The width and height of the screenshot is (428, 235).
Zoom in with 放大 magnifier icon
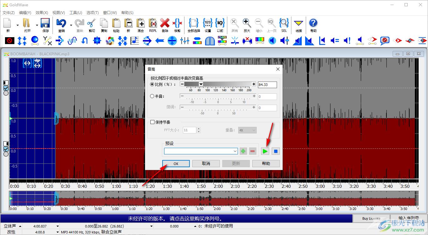247,23
